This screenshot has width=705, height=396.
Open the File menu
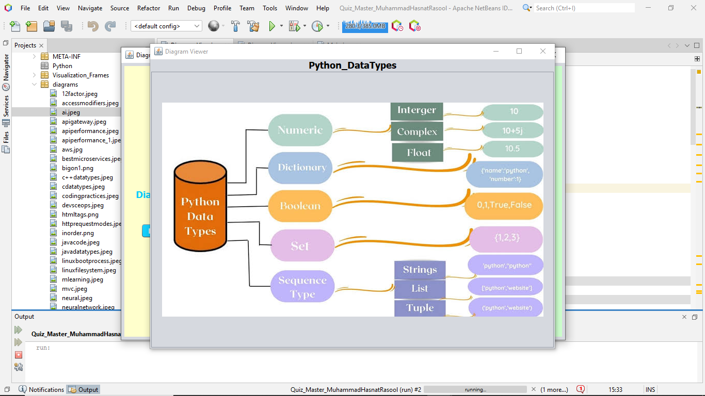point(25,8)
